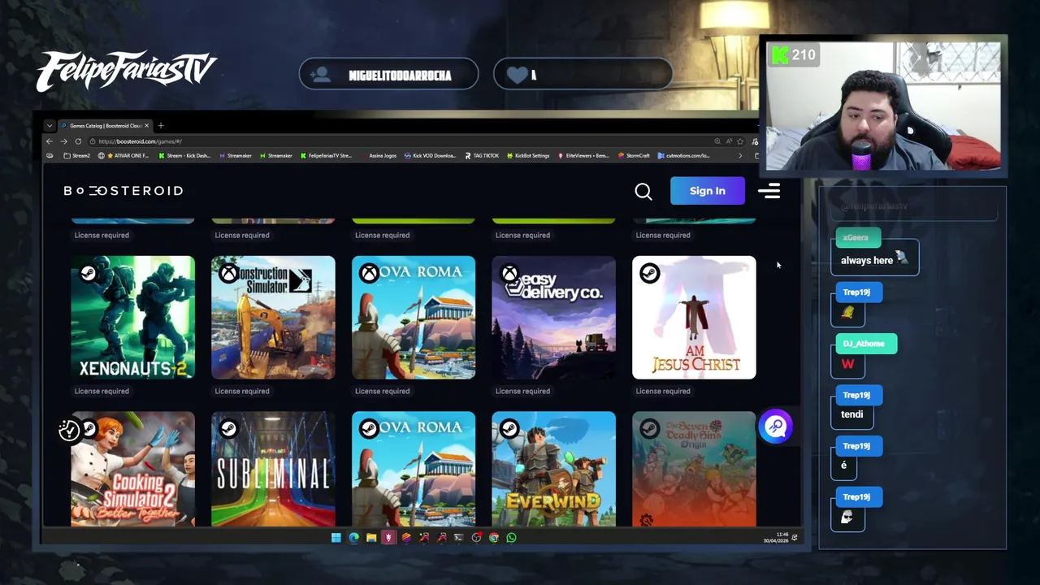This screenshot has width=1040, height=585.
Task: Launch Microsoft Edge from the taskbar
Action: point(353,537)
